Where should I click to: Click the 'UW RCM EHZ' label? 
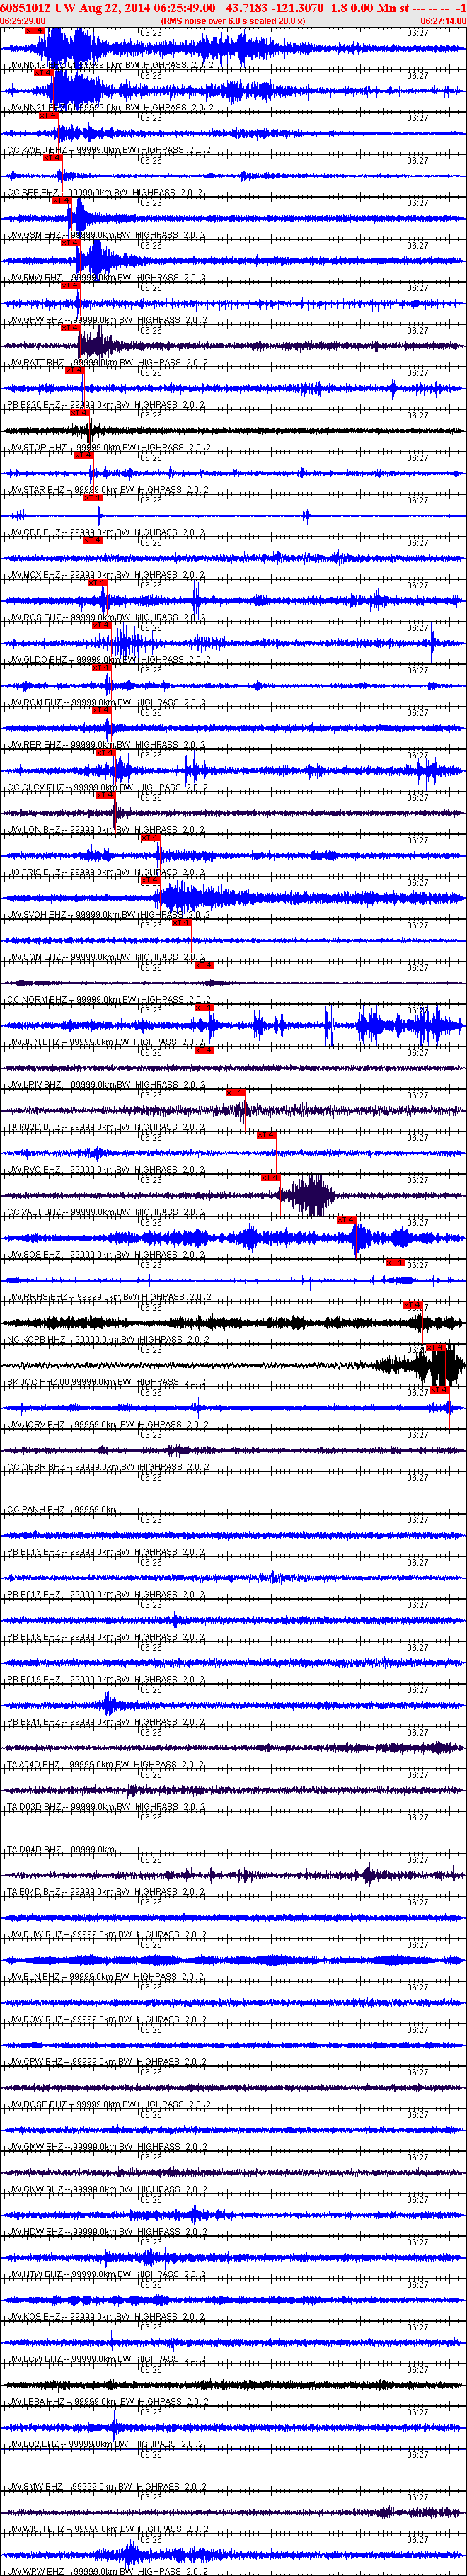click(x=34, y=703)
